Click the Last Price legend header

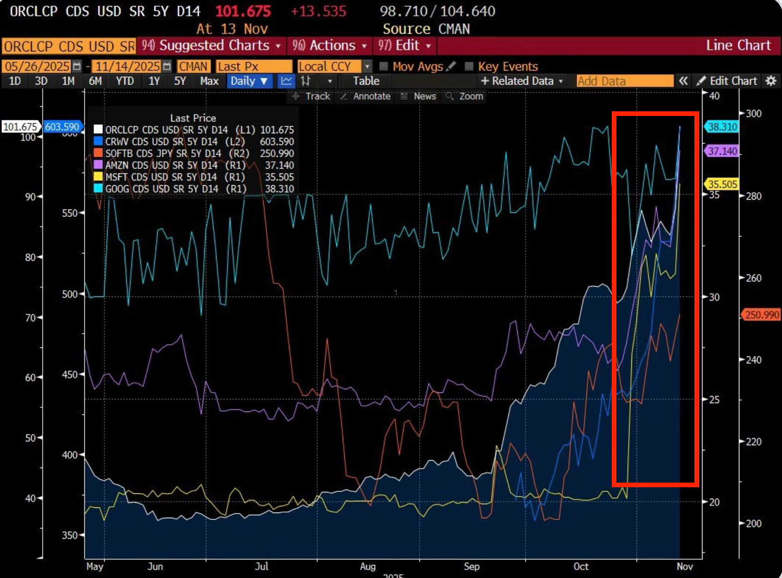coord(193,118)
